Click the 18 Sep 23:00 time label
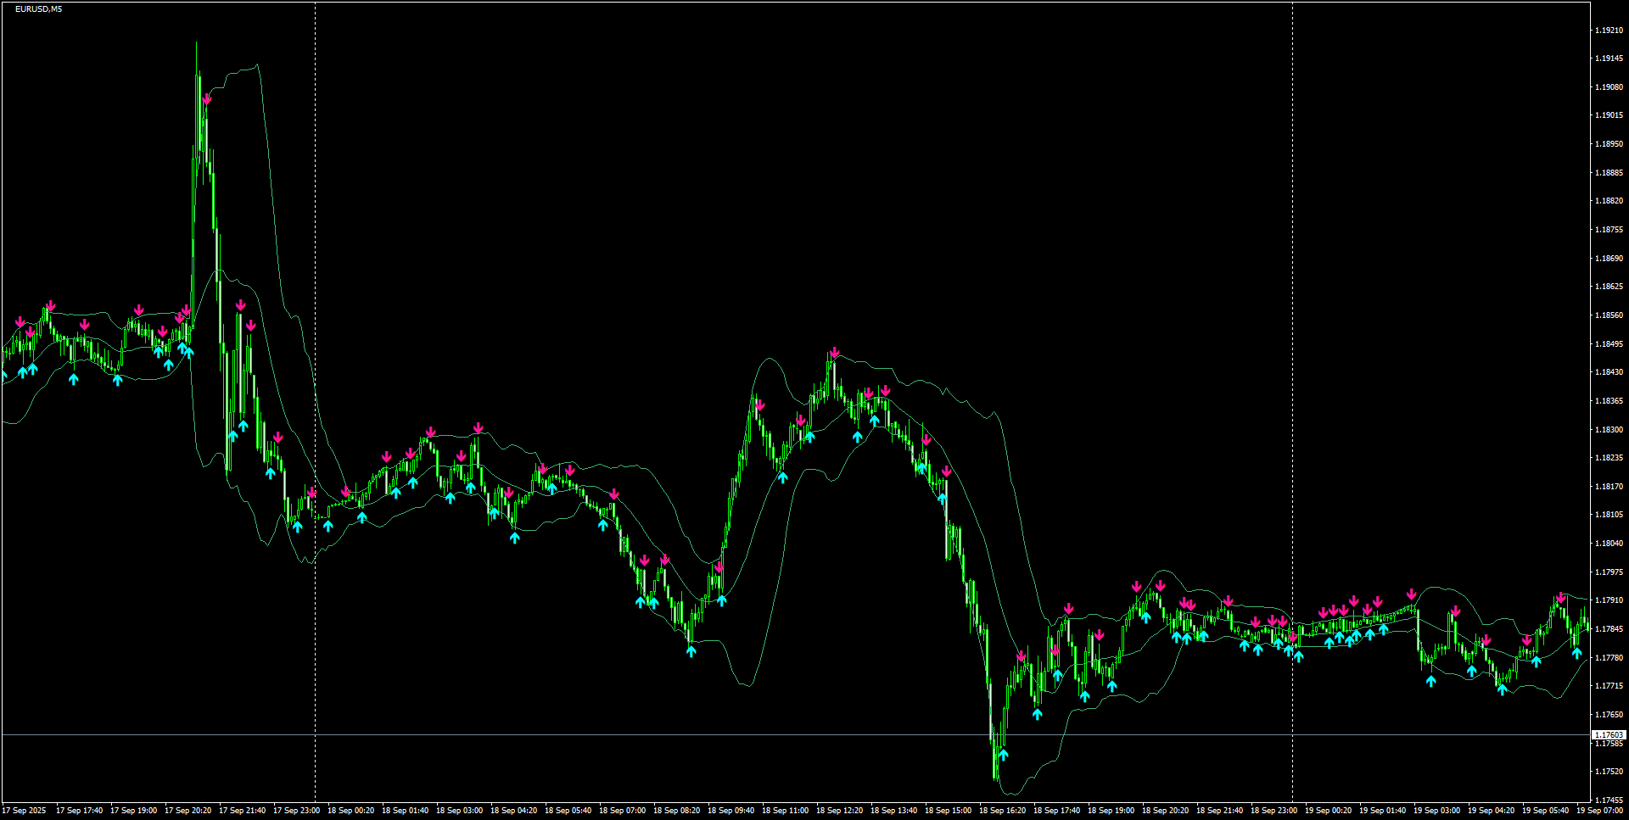The width and height of the screenshot is (1629, 820). click(1274, 811)
